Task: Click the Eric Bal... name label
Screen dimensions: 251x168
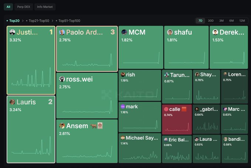Action: click(x=179, y=140)
